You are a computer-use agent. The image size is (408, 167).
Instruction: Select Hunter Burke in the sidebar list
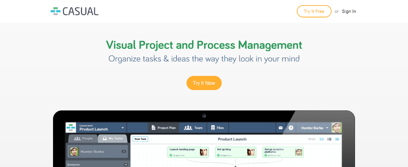(98, 152)
